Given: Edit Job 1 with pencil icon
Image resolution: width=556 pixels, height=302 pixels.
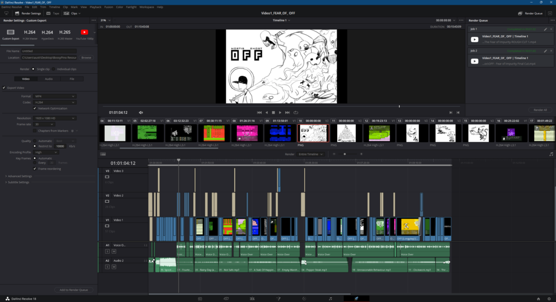Looking at the screenshot, I should (x=545, y=29).
